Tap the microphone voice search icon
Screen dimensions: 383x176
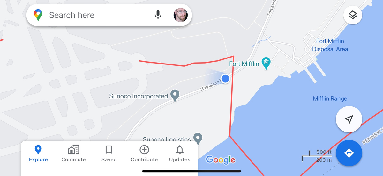pyautogui.click(x=158, y=15)
